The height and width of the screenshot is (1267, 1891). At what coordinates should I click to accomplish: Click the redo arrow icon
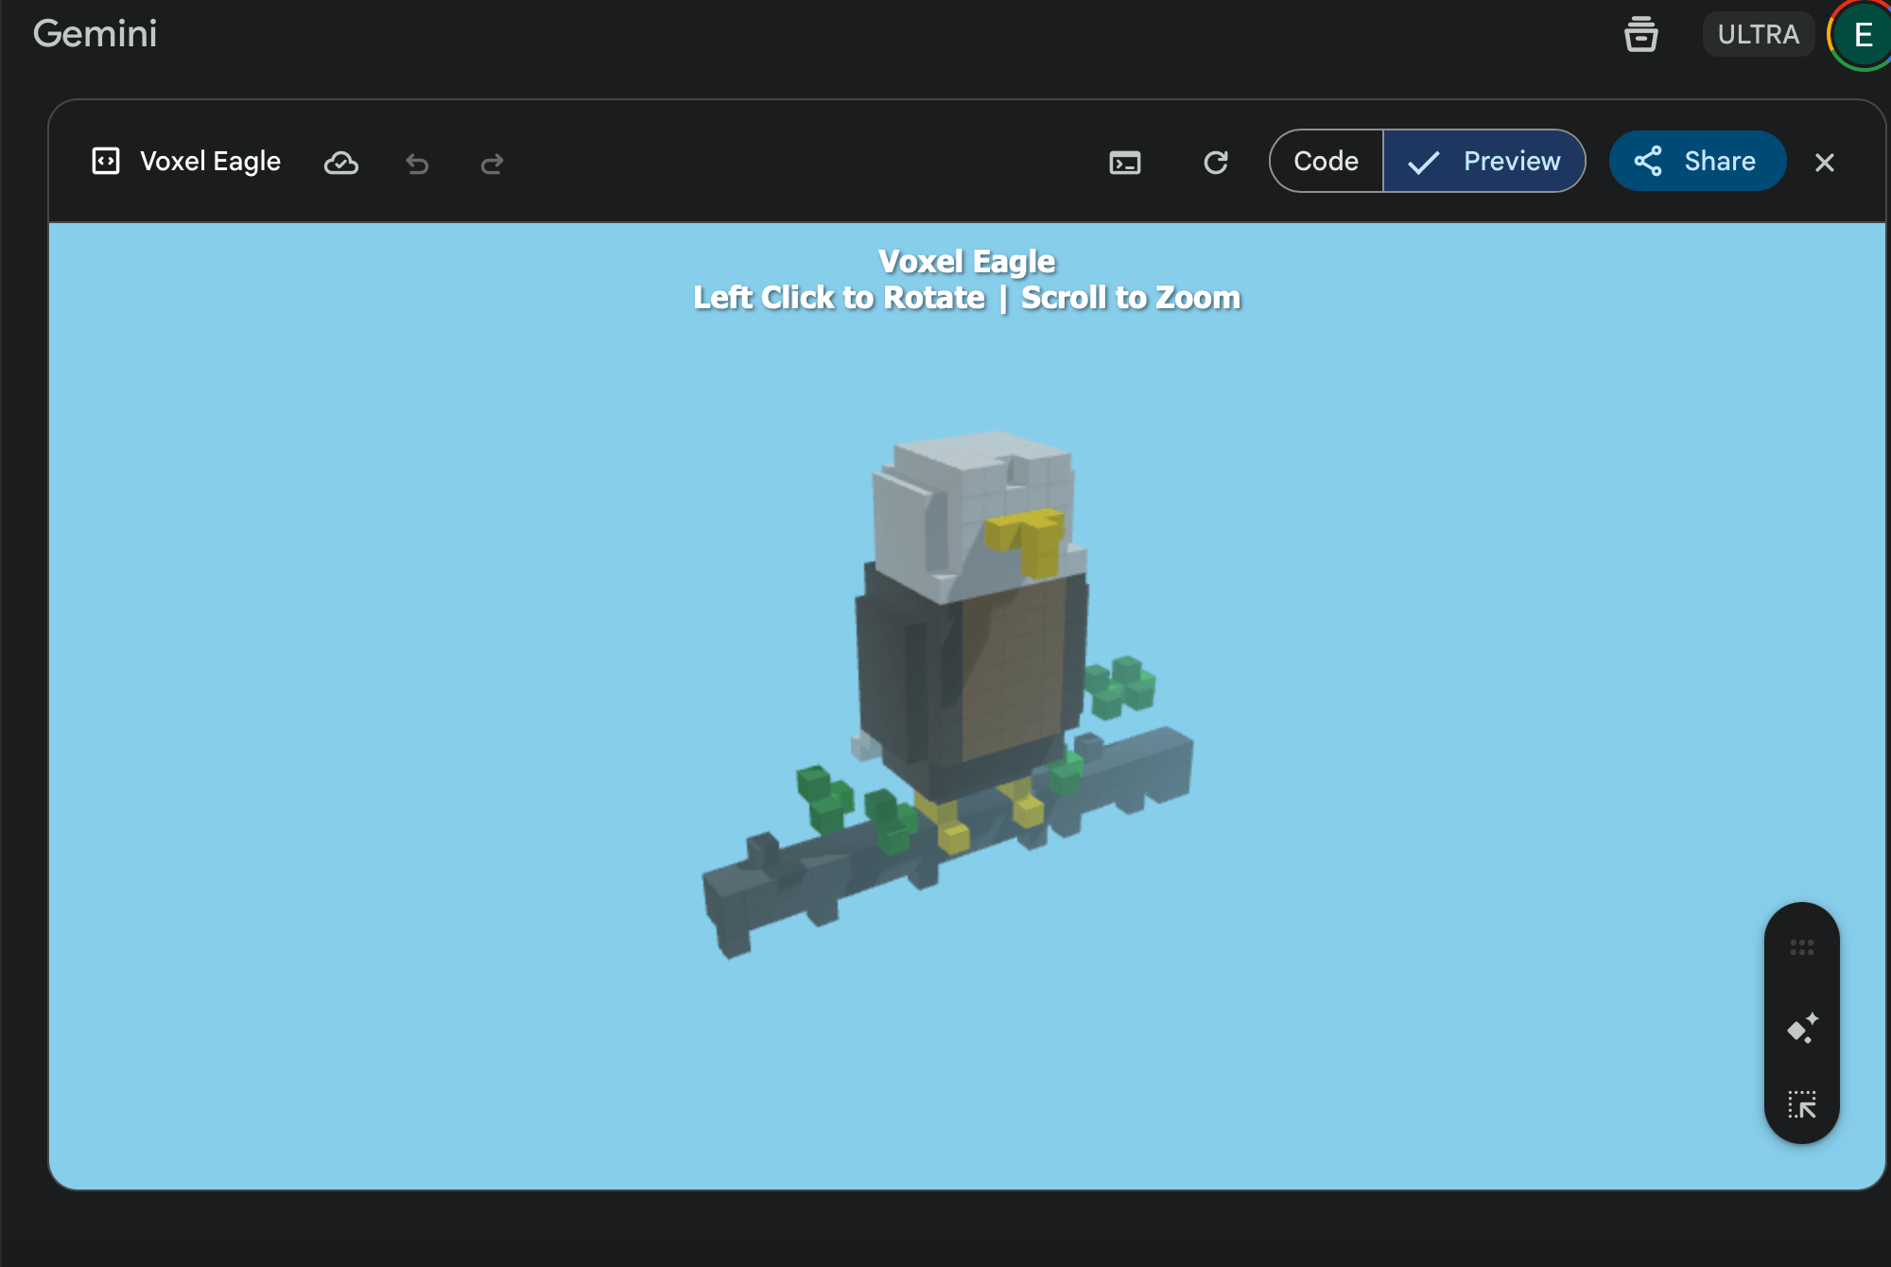492,164
